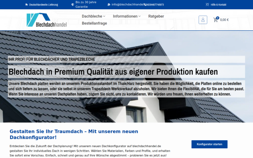Click the help headset icon

click(x=207, y=5)
